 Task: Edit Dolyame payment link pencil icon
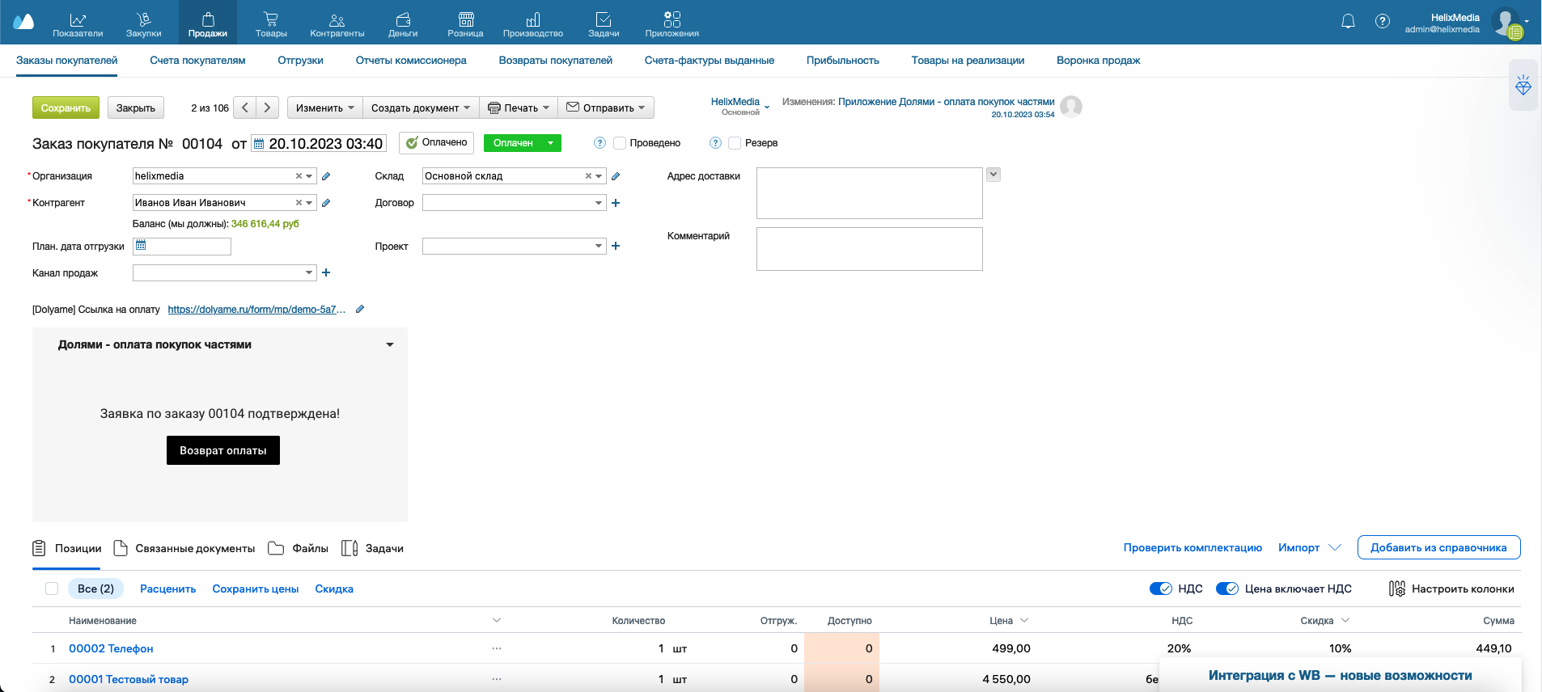[360, 310]
